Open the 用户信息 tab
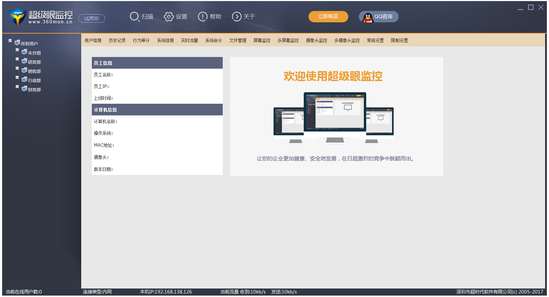The image size is (549, 297). coord(93,40)
